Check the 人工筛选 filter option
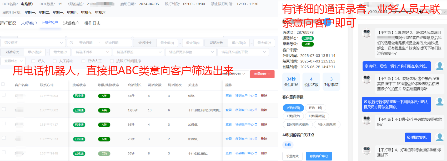The image size is (447, 161). [x=55, y=61]
